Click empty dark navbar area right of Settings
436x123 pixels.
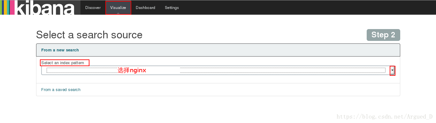tap(307, 7)
